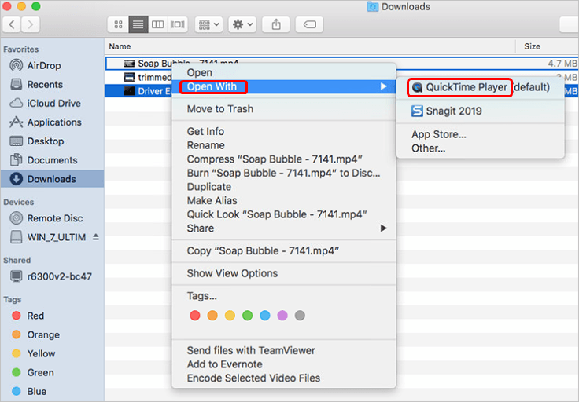Burn Soap Bubble - 7141.mp4 to Disc

283,173
